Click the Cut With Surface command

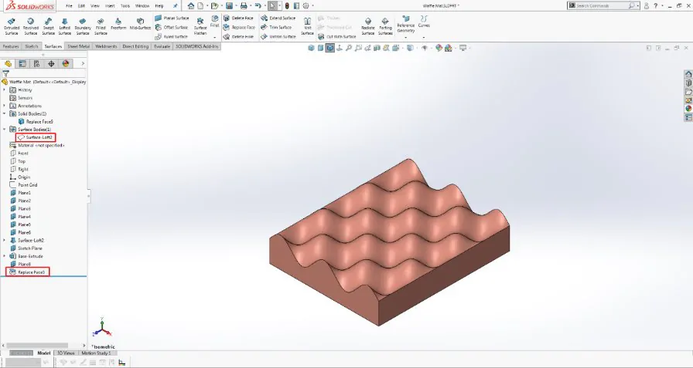click(336, 36)
